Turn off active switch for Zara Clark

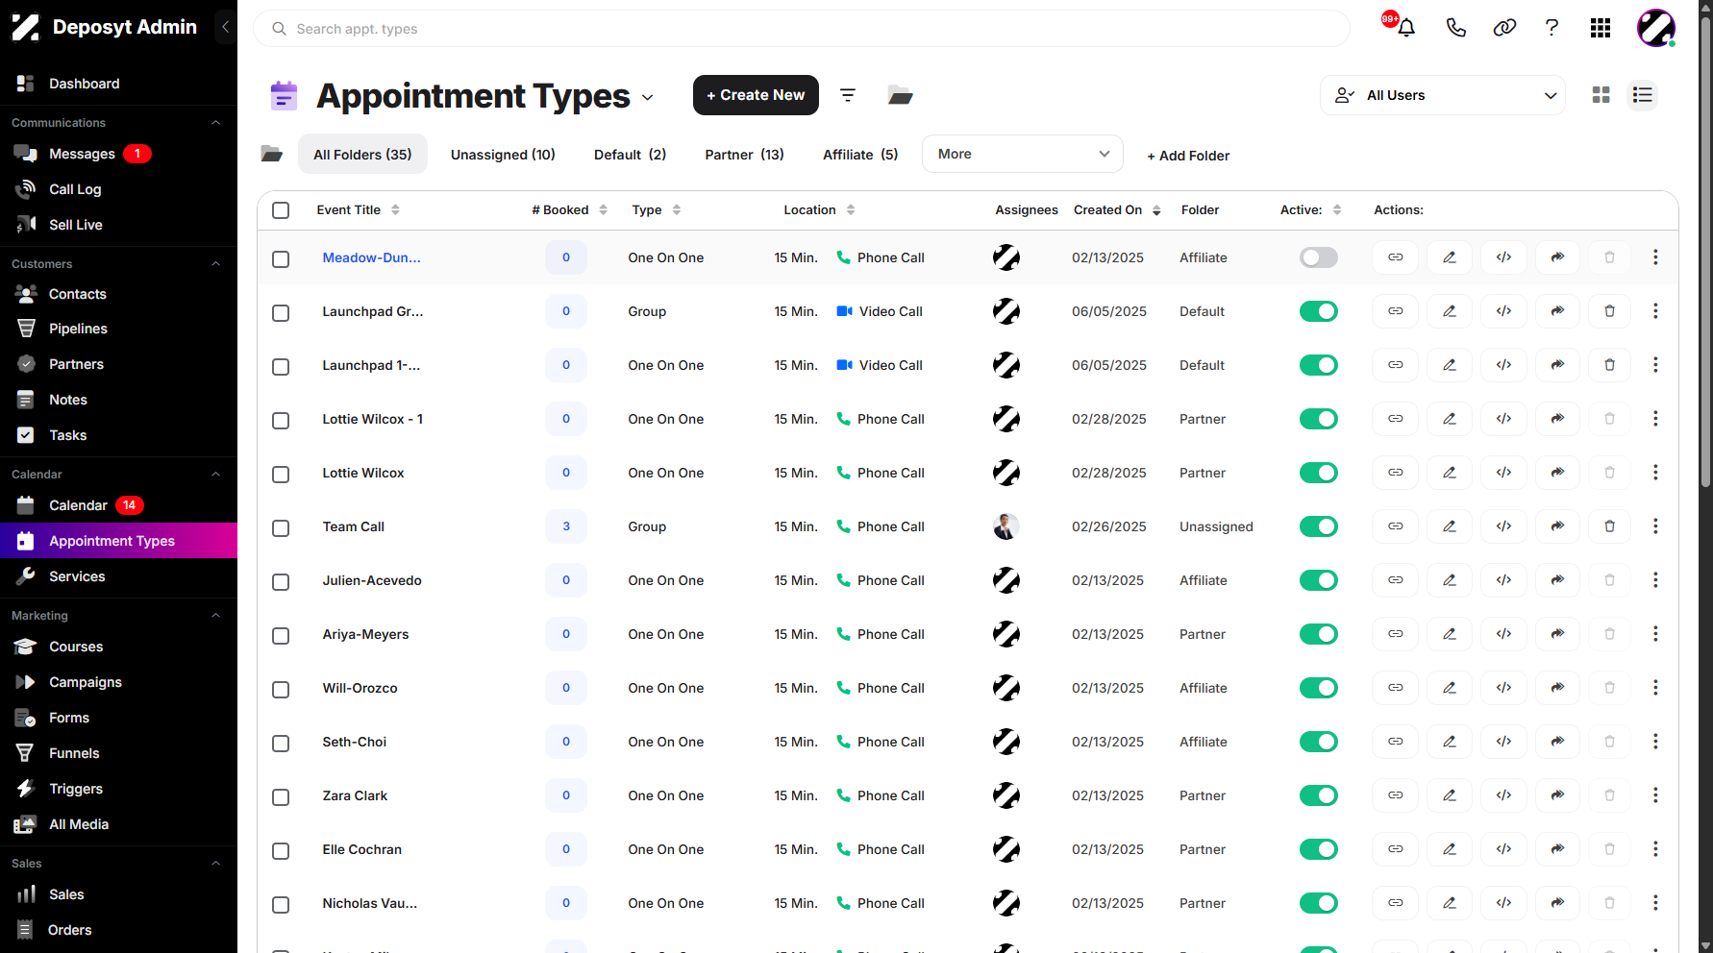(1319, 795)
